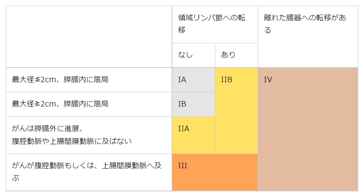
Task: Click the IIA text label
Action: point(184,128)
